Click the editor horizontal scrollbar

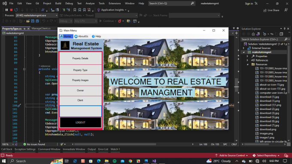115,144
